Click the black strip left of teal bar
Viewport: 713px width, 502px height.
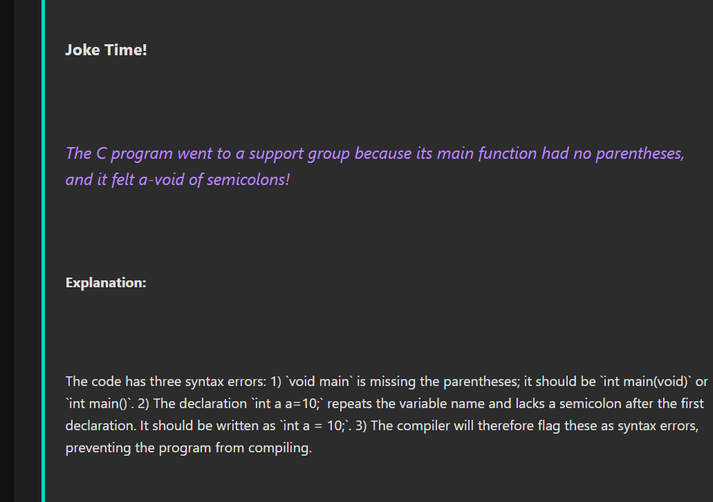(7, 251)
